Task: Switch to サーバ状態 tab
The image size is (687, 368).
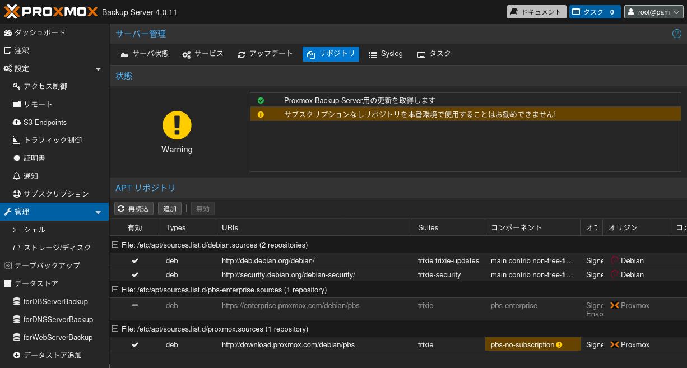Action: 144,54
